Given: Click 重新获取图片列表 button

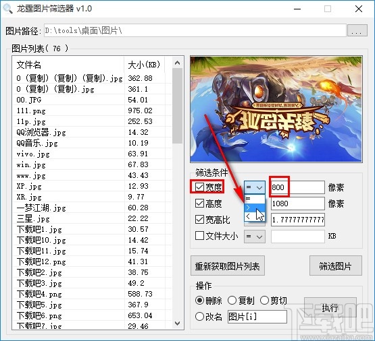Looking at the screenshot, I should click(x=228, y=266).
